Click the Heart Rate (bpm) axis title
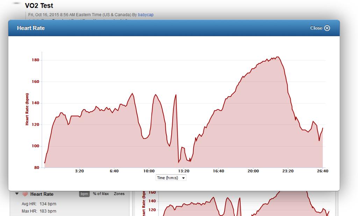358x216 pixels. pos(27,109)
